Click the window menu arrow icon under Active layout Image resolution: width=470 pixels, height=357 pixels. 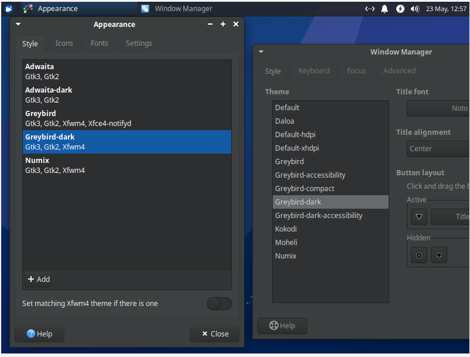(x=418, y=217)
